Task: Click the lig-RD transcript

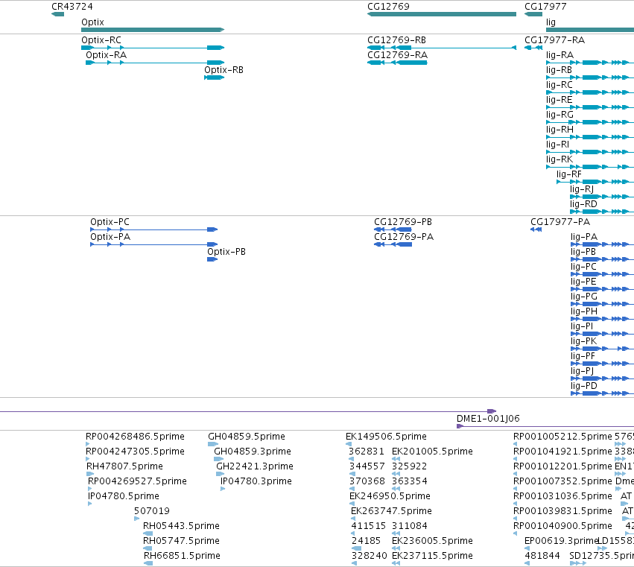Action: [x=602, y=212]
